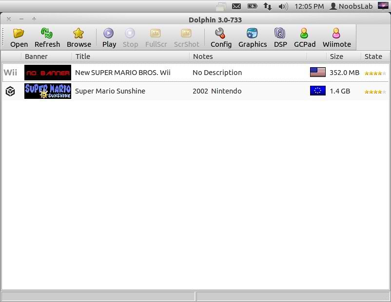Image resolution: width=391 pixels, height=302 pixels.
Task: Click the GameCube platform icon
Action: click(10, 91)
